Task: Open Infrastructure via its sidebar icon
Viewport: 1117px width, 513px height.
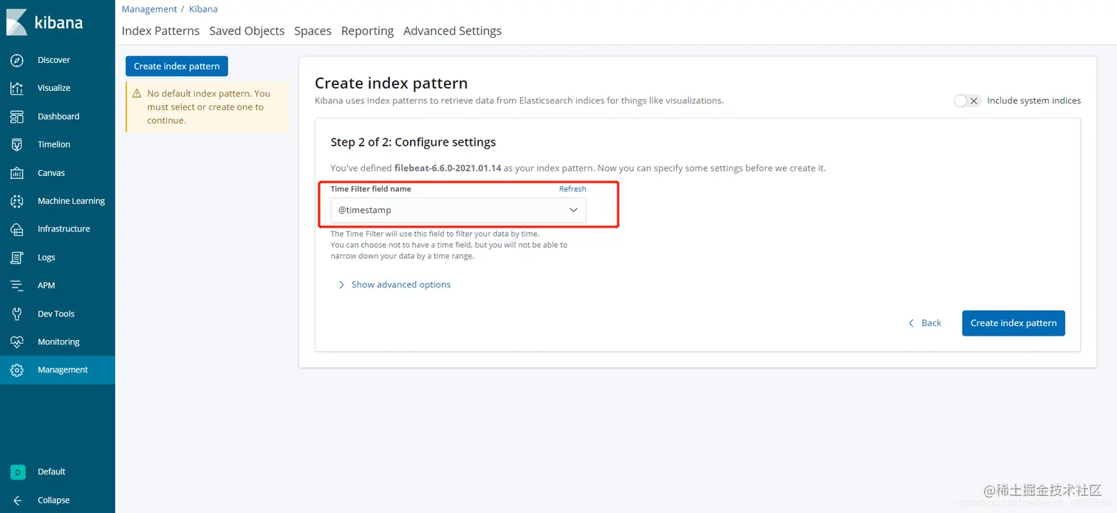Action: (x=17, y=229)
